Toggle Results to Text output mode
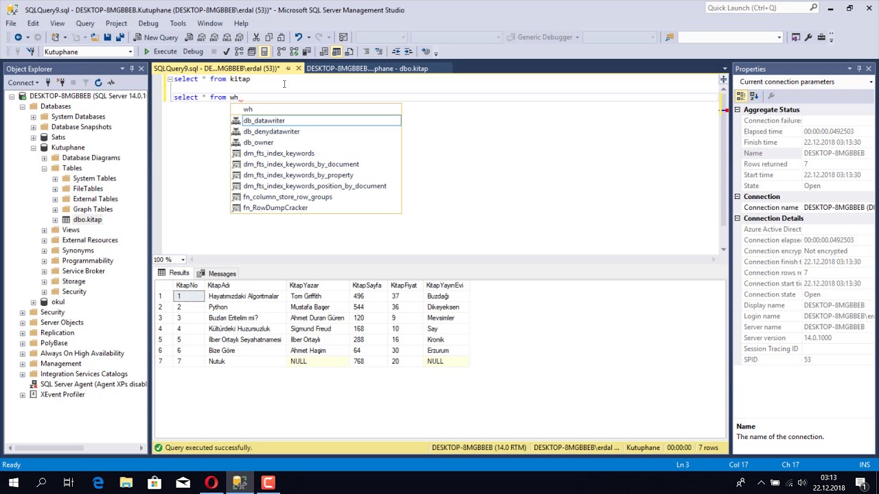The image size is (879, 494). [324, 51]
